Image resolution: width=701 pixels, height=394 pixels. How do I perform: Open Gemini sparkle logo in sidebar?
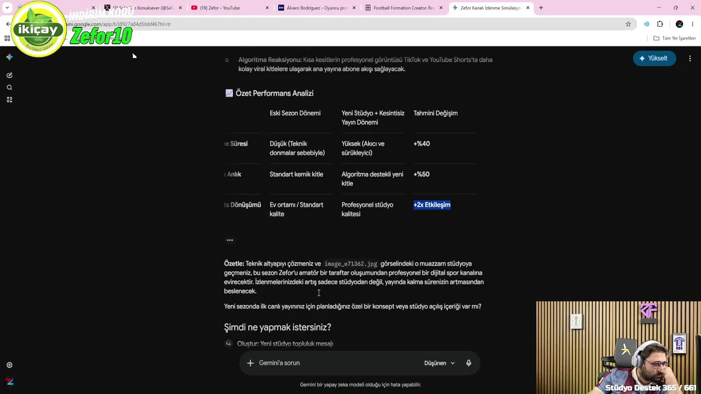pyautogui.click(x=9, y=57)
